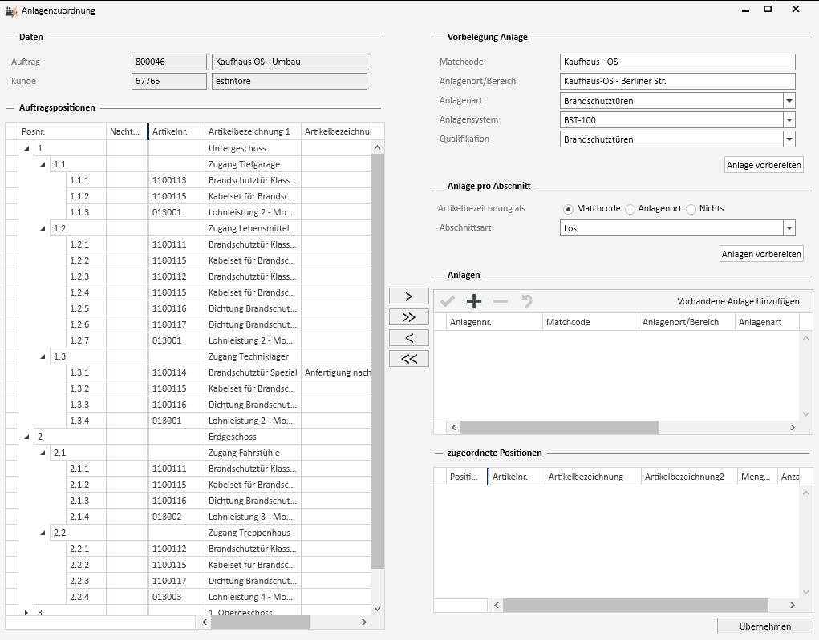Select the Anlagenort radio button
The width and height of the screenshot is (819, 640).
(x=630, y=209)
